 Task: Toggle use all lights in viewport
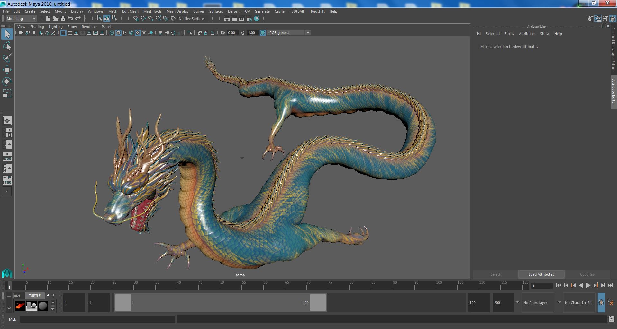tap(144, 33)
